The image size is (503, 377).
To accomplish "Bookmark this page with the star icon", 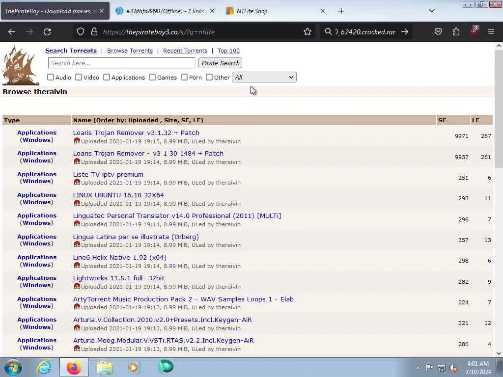I will (x=307, y=32).
